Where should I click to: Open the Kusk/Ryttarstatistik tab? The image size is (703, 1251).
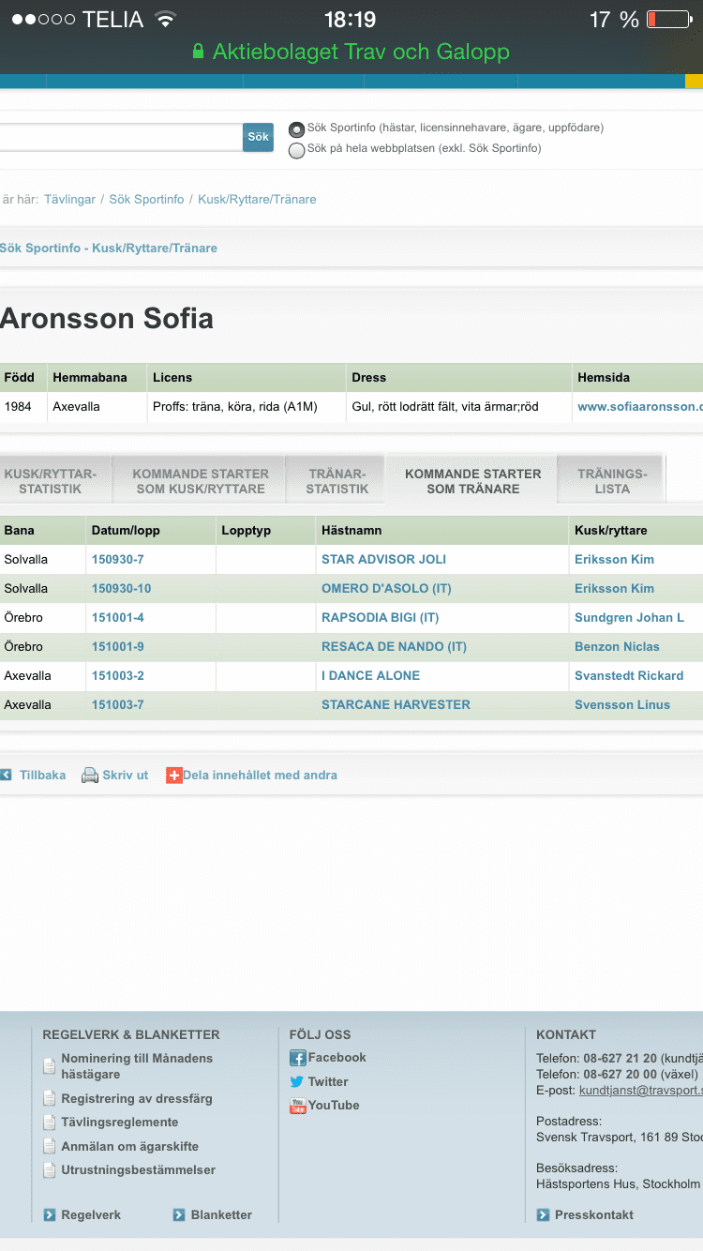tap(55, 481)
